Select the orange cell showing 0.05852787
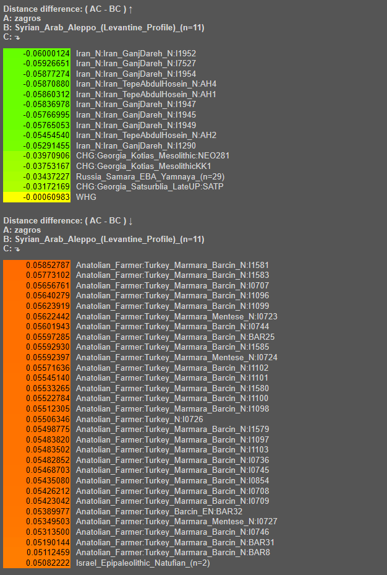Screen dimensions: 387x575 point(36,265)
